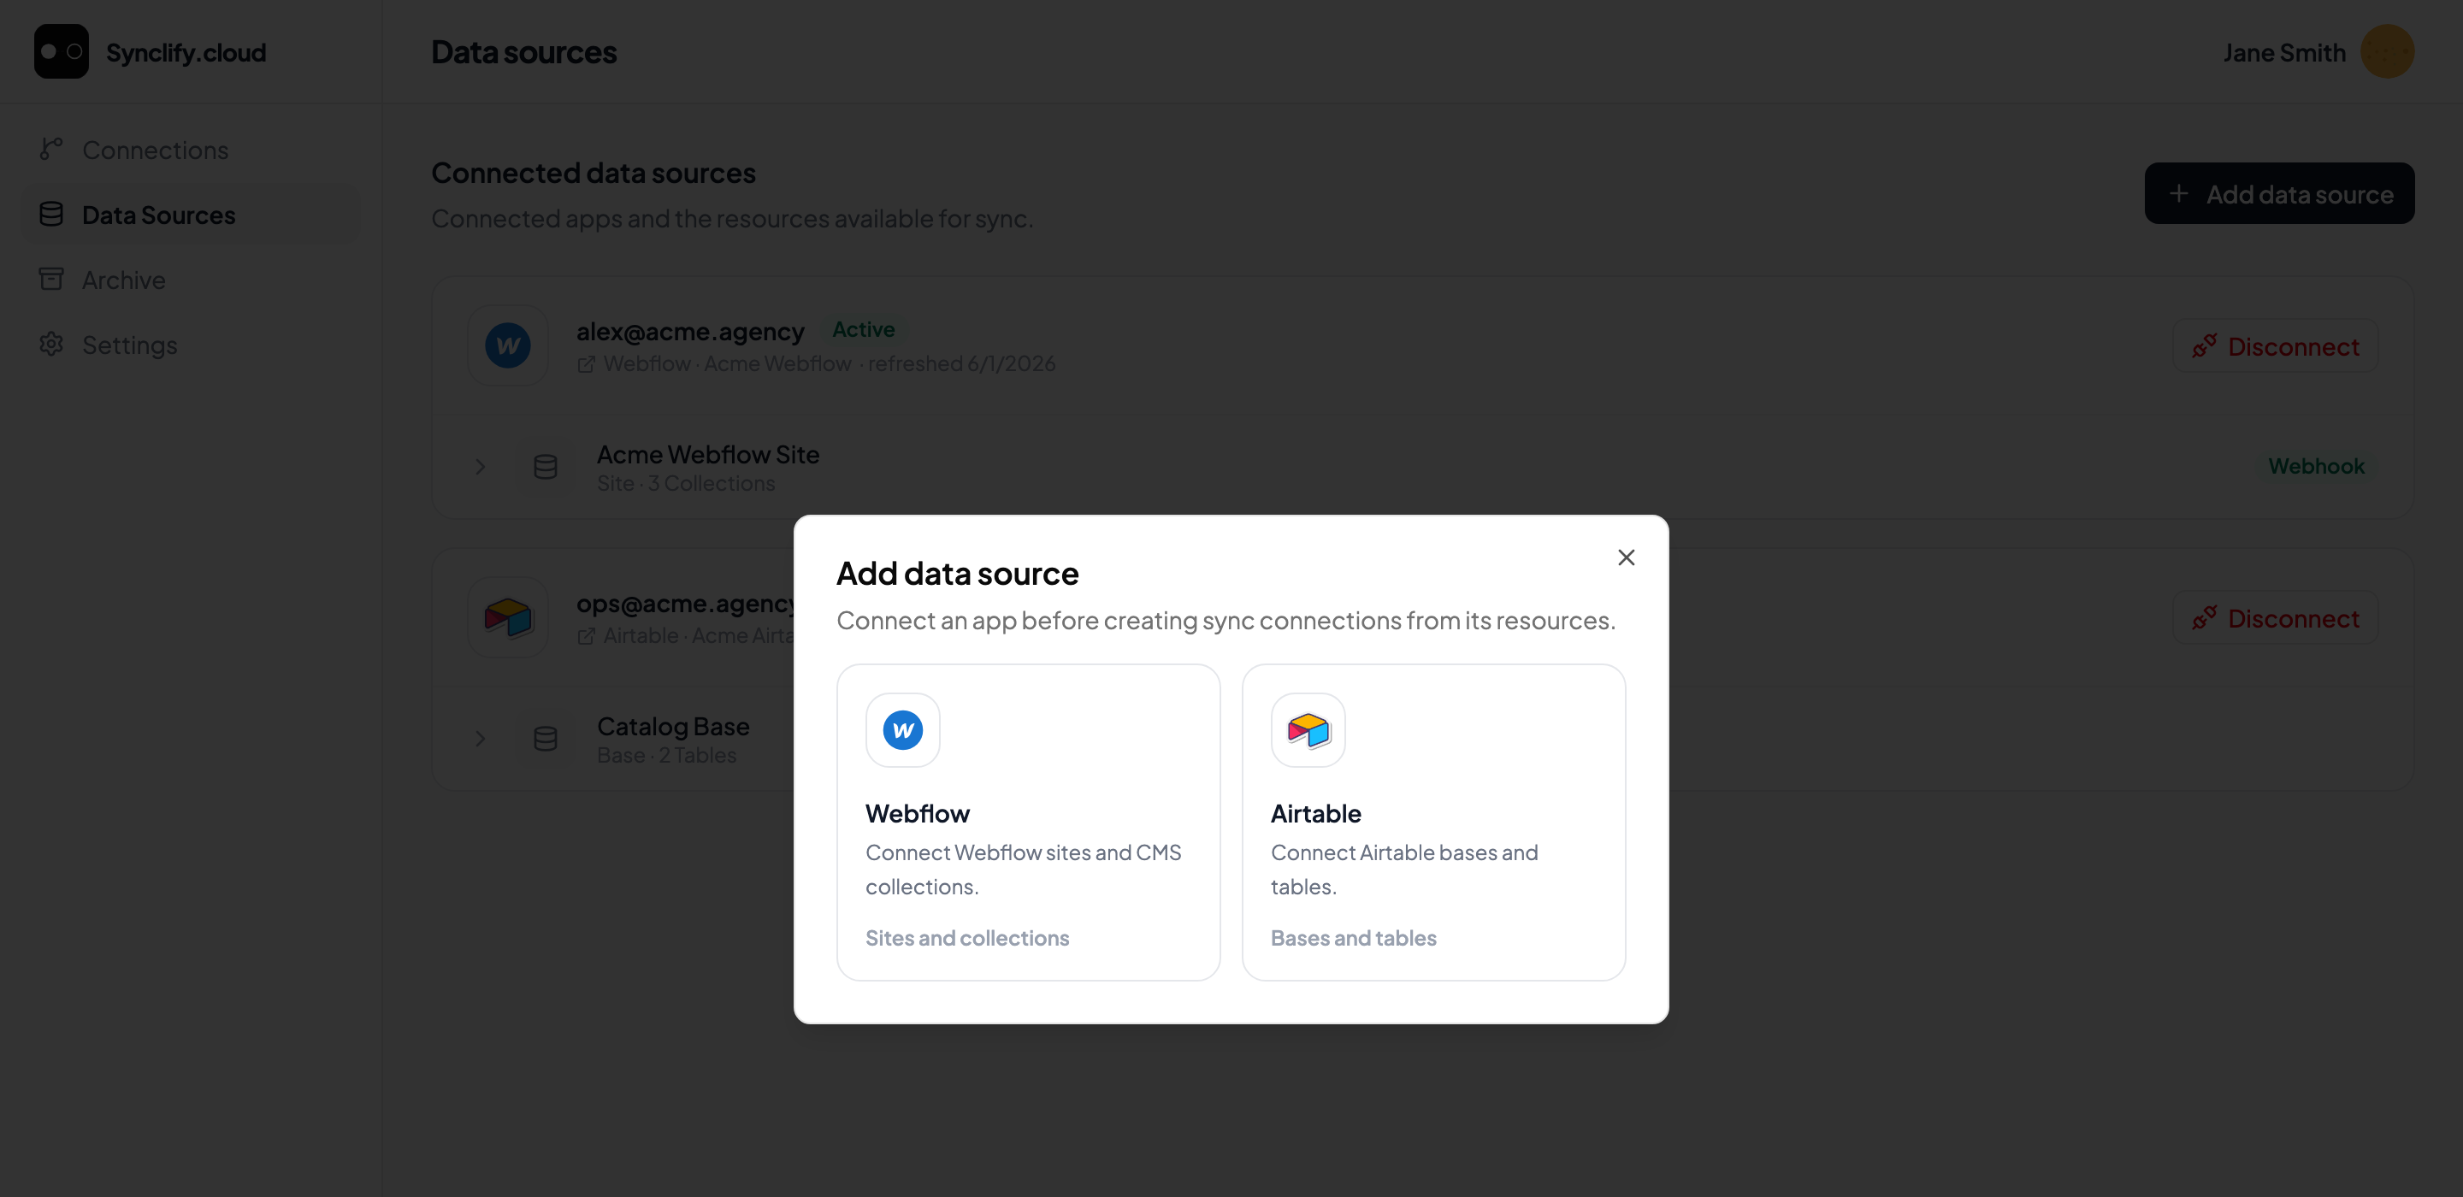Select the Airtable logo icon in dialog
Viewport: 2463px width, 1197px height.
[1308, 730]
